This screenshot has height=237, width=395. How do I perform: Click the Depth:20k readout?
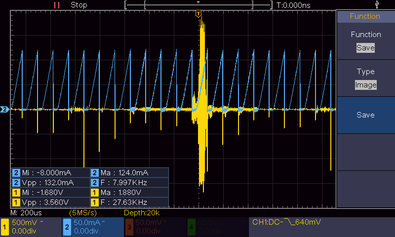coord(142,213)
